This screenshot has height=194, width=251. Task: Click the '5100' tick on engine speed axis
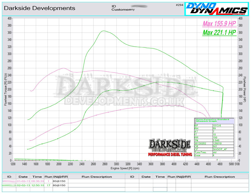pyautogui.click(x=237, y=164)
